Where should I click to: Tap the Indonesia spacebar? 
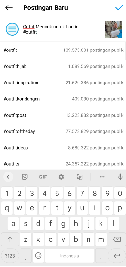coord(69,256)
